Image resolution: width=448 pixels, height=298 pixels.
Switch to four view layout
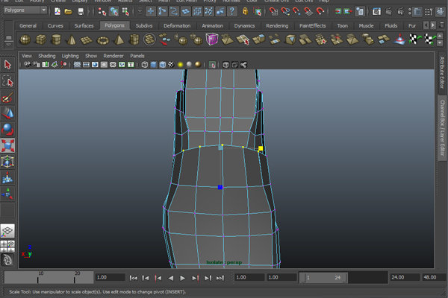[x=7, y=246]
